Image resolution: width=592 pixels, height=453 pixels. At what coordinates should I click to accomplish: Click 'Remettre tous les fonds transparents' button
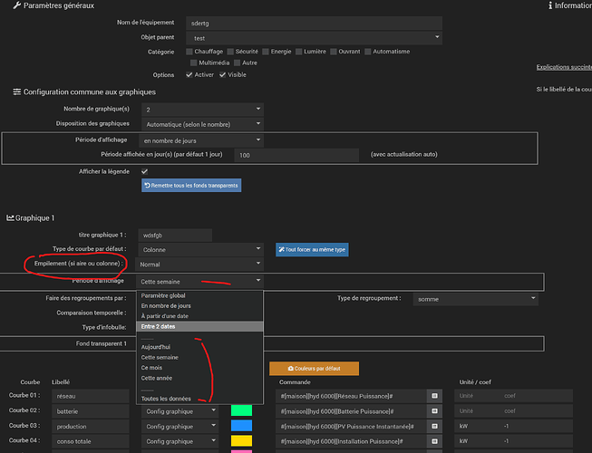[x=192, y=185]
